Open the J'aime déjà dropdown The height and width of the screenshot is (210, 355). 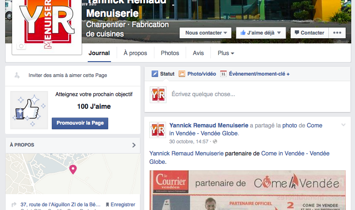pos(261,33)
